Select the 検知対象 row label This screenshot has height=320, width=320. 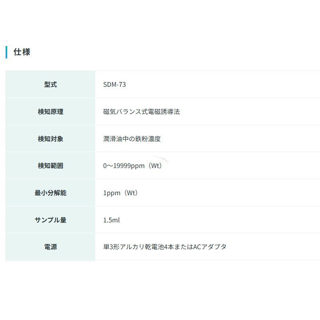(50, 139)
